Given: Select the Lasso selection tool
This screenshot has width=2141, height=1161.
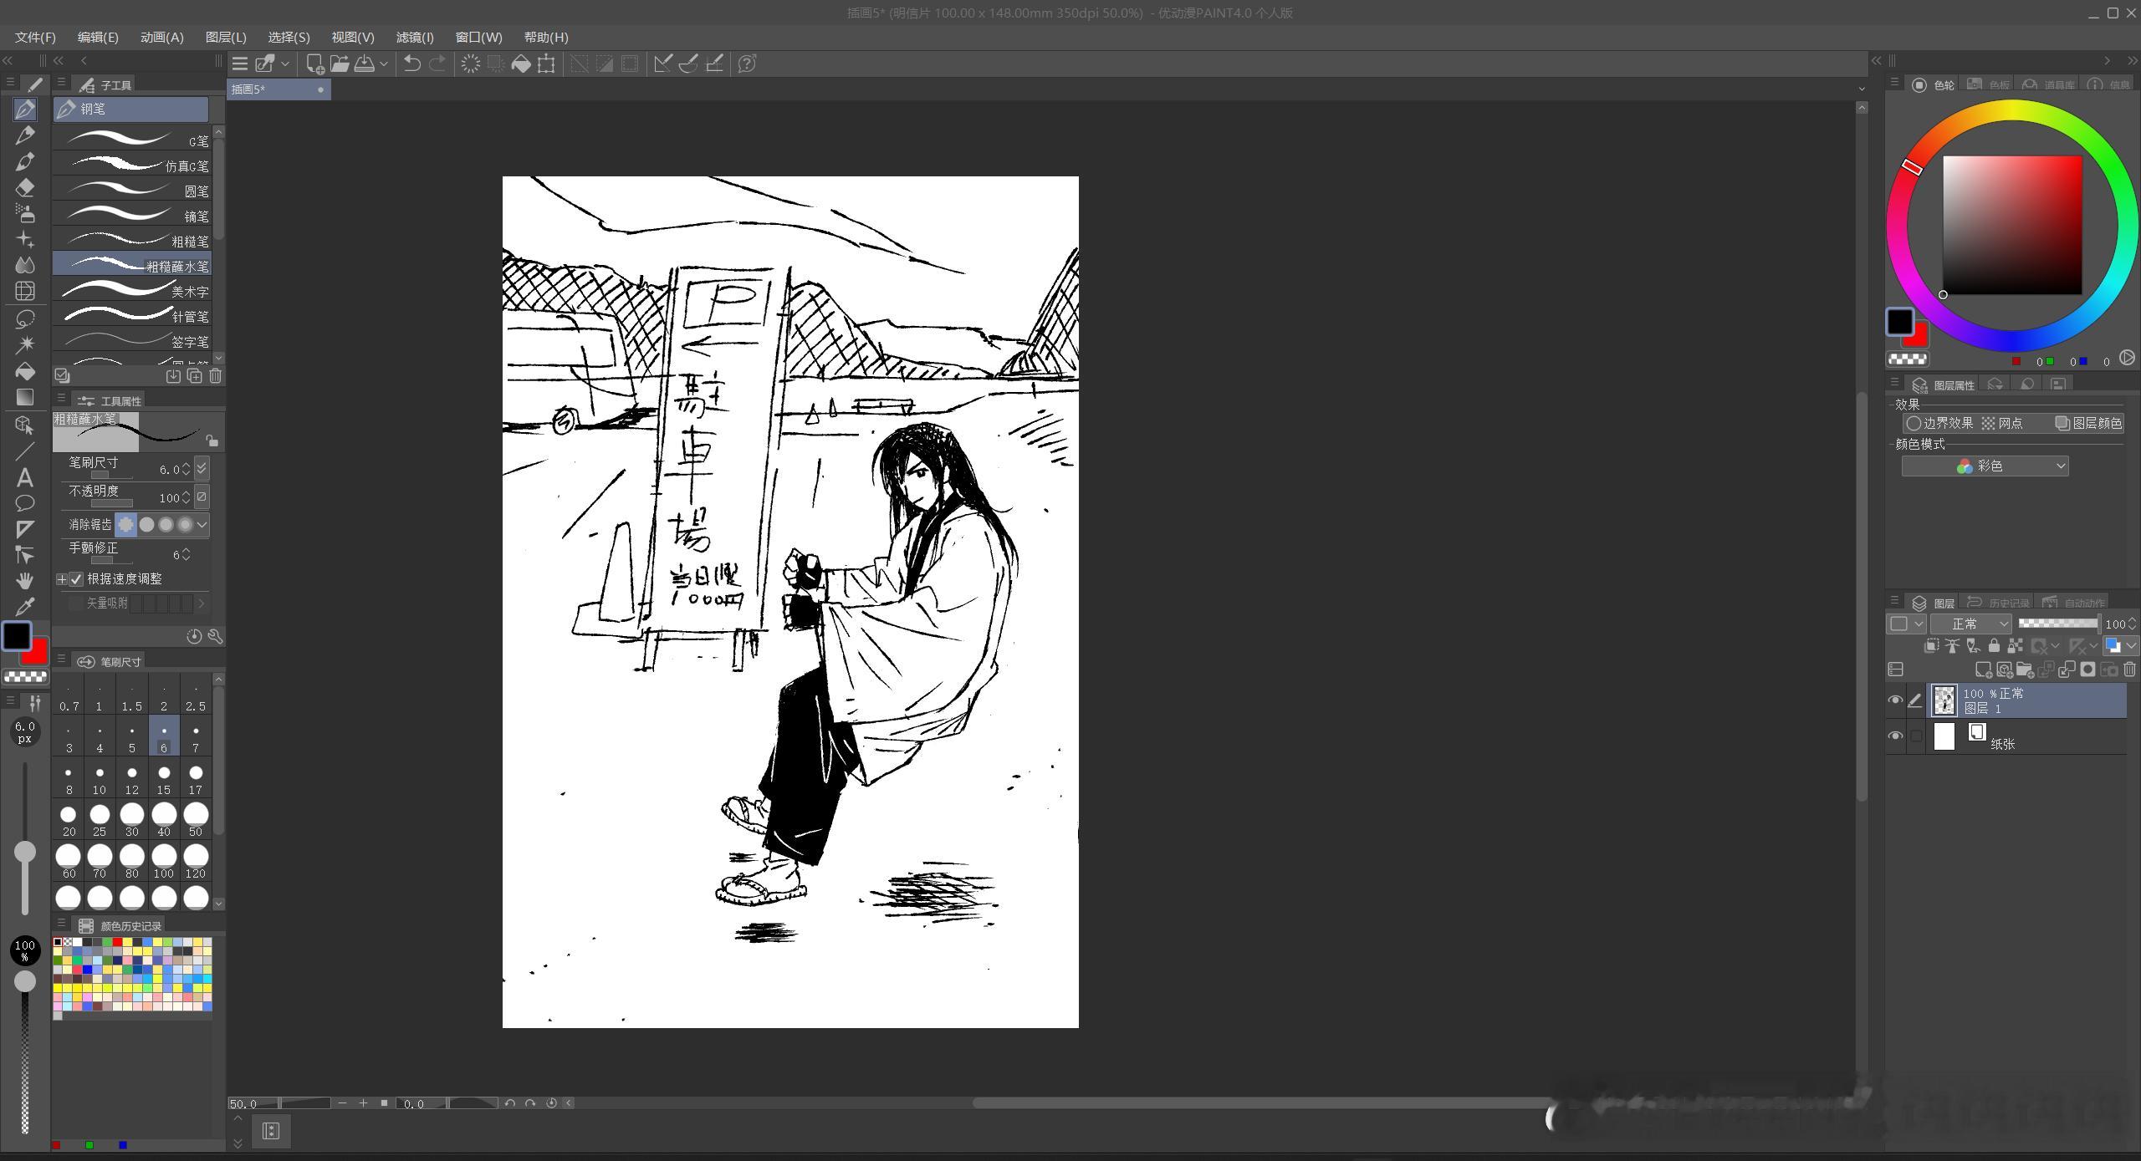Looking at the screenshot, I should coord(25,318).
